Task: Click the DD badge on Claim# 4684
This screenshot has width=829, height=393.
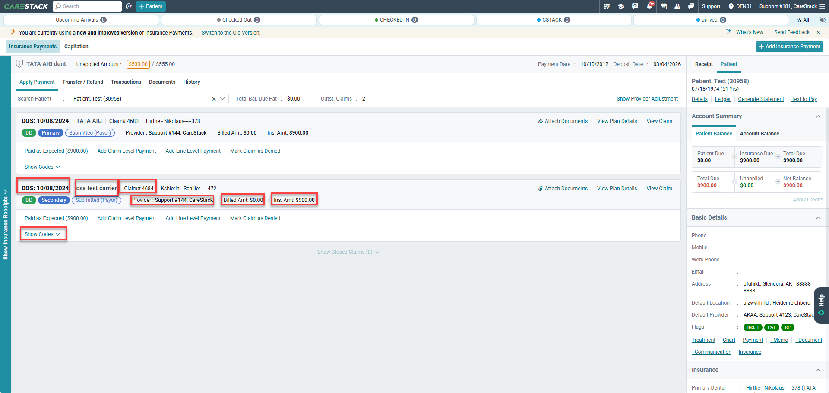Action: tap(29, 200)
